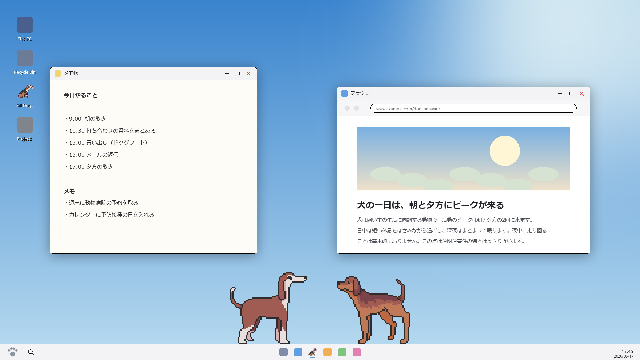Close the メモ帳 window
This screenshot has width=640, height=360.
[x=248, y=74]
